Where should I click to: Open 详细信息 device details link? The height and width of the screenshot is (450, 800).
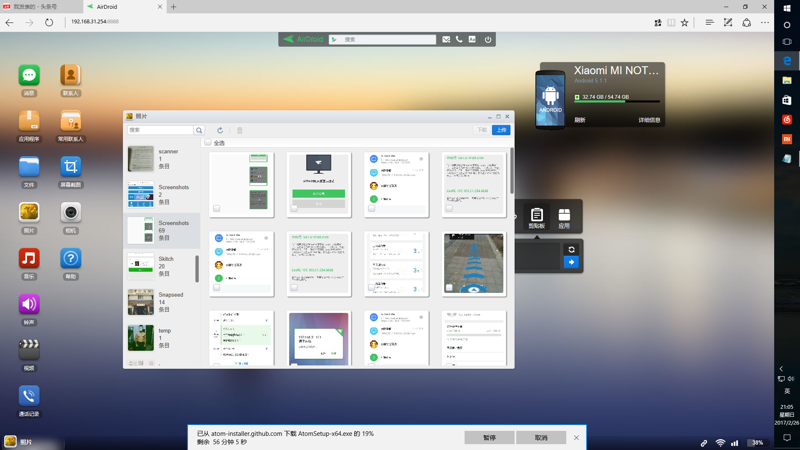click(649, 120)
